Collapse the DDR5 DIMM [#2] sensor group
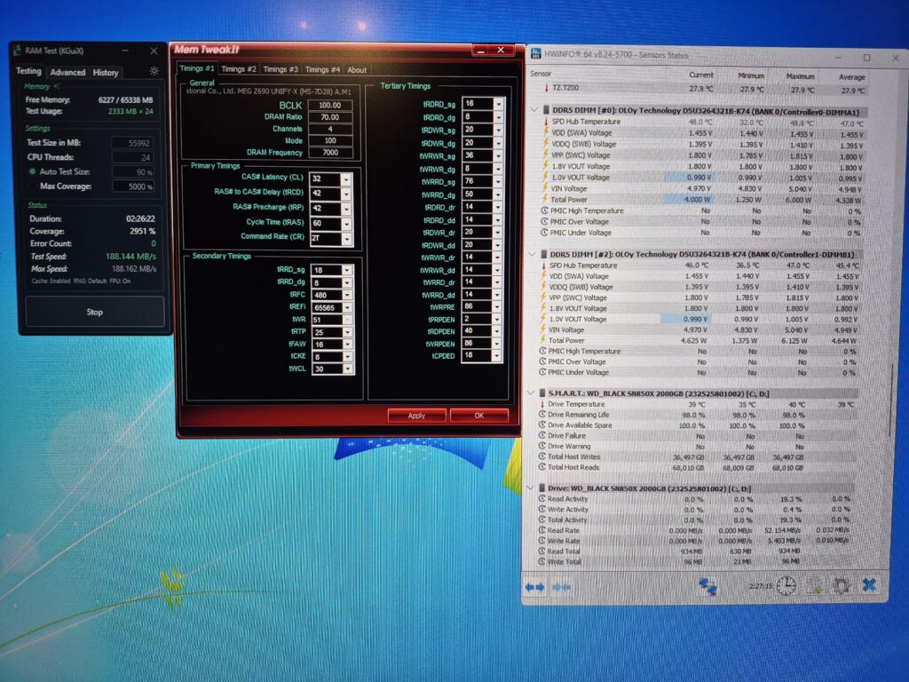909x682 pixels. pyautogui.click(x=532, y=254)
